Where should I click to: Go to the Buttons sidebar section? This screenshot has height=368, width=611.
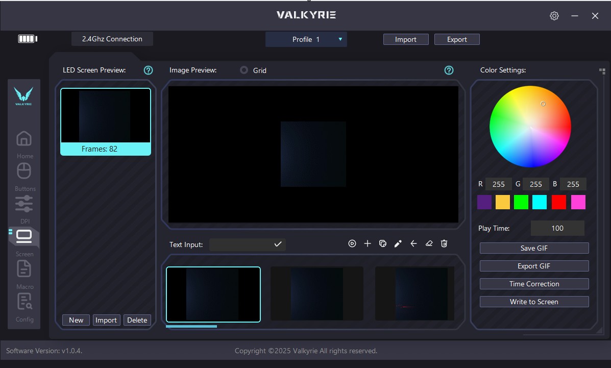24,177
